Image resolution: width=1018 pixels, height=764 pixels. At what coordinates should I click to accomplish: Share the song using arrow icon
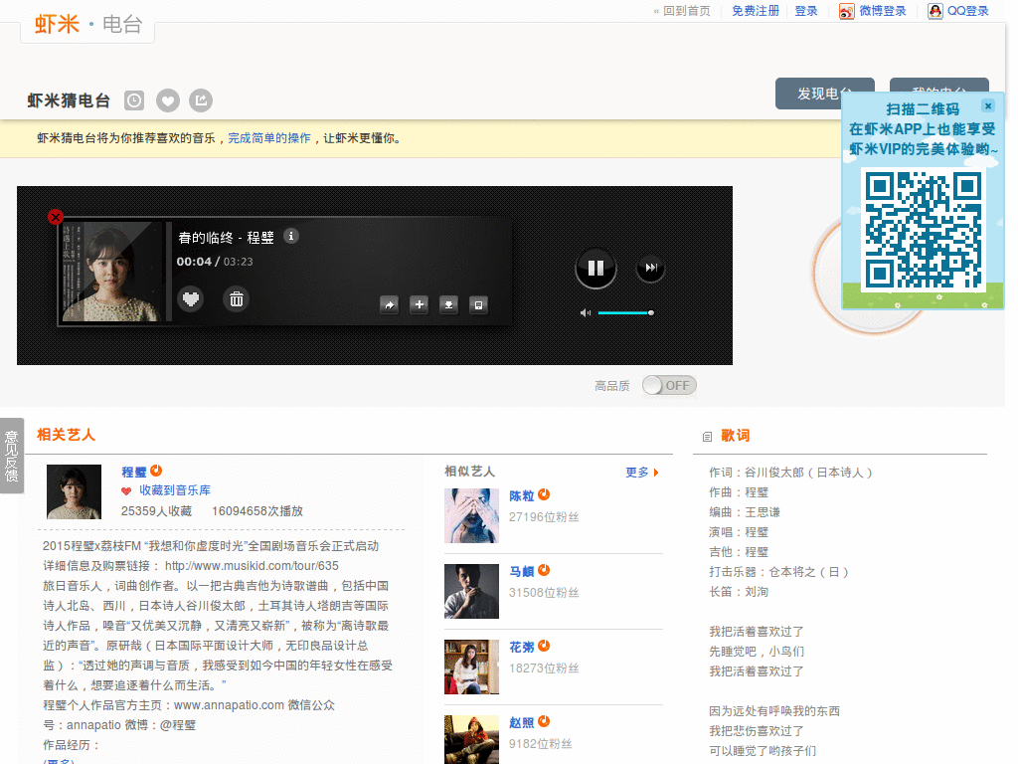(389, 304)
